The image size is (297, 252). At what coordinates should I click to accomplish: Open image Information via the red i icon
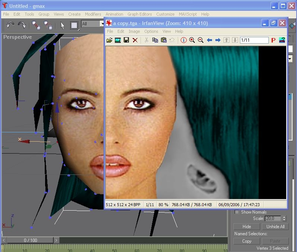click(183, 40)
